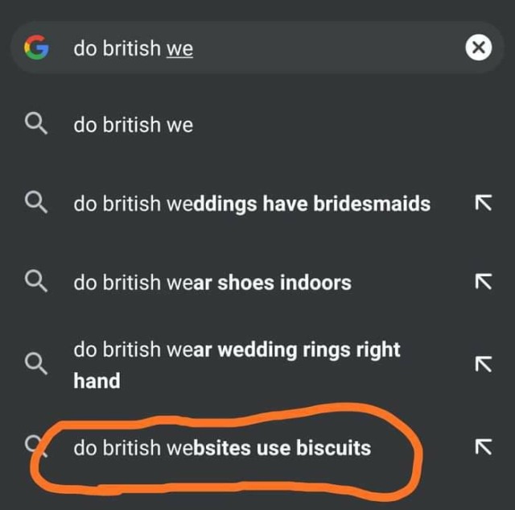Clear the search box with X button

(478, 48)
